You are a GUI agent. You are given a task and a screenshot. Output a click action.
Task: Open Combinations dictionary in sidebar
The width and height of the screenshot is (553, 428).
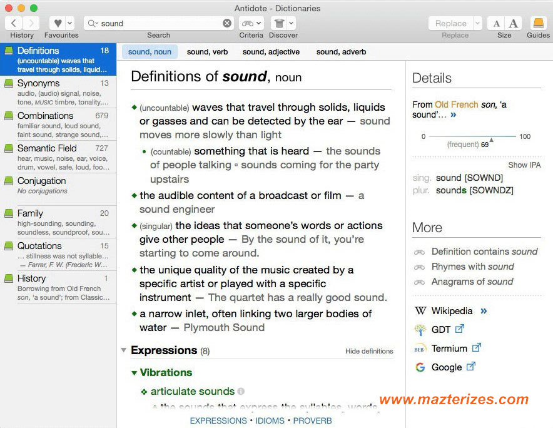pyautogui.click(x=58, y=125)
